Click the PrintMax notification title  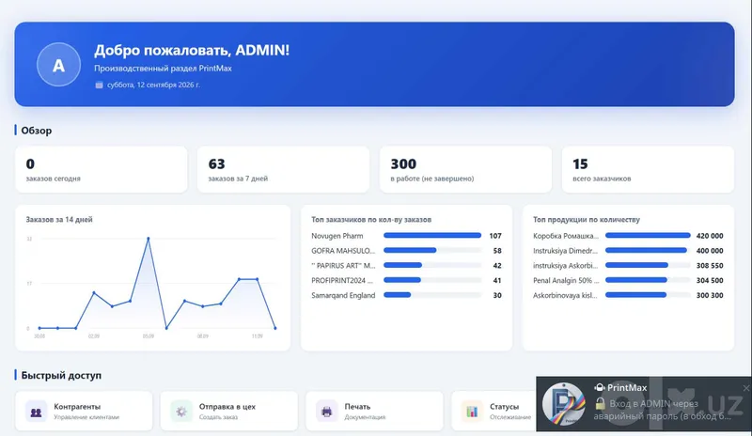[x=627, y=387]
